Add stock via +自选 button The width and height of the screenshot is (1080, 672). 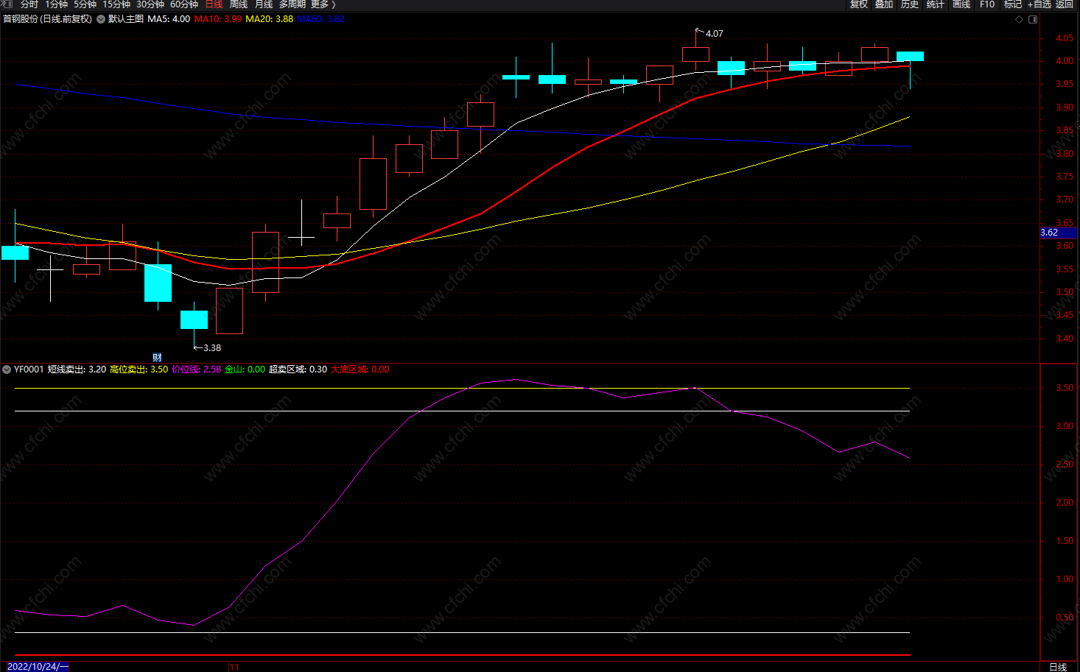pyautogui.click(x=1039, y=4)
